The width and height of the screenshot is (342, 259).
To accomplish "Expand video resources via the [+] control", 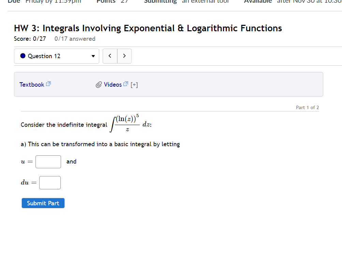I will [134, 85].
